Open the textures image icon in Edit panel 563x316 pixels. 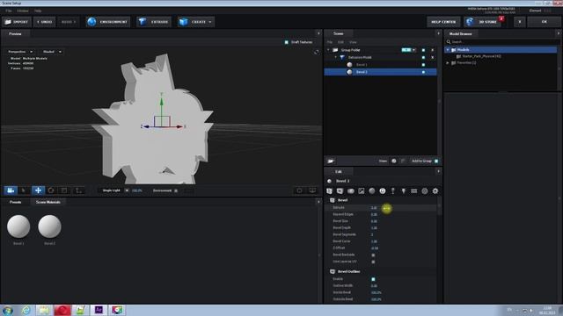362,191
